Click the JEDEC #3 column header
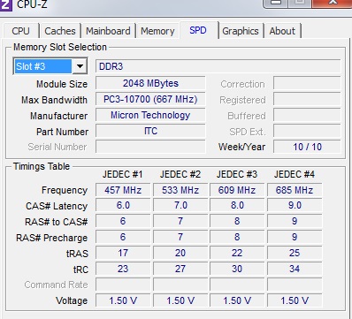The width and height of the screenshot is (352, 319). pyautogui.click(x=237, y=174)
